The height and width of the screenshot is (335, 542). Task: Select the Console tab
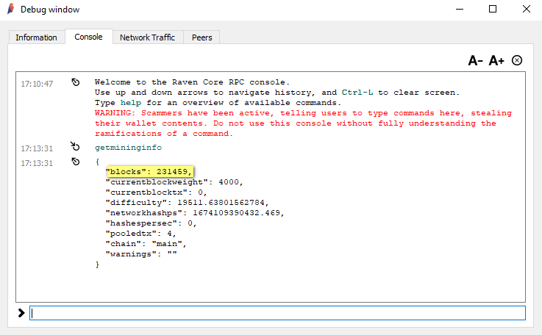click(88, 37)
